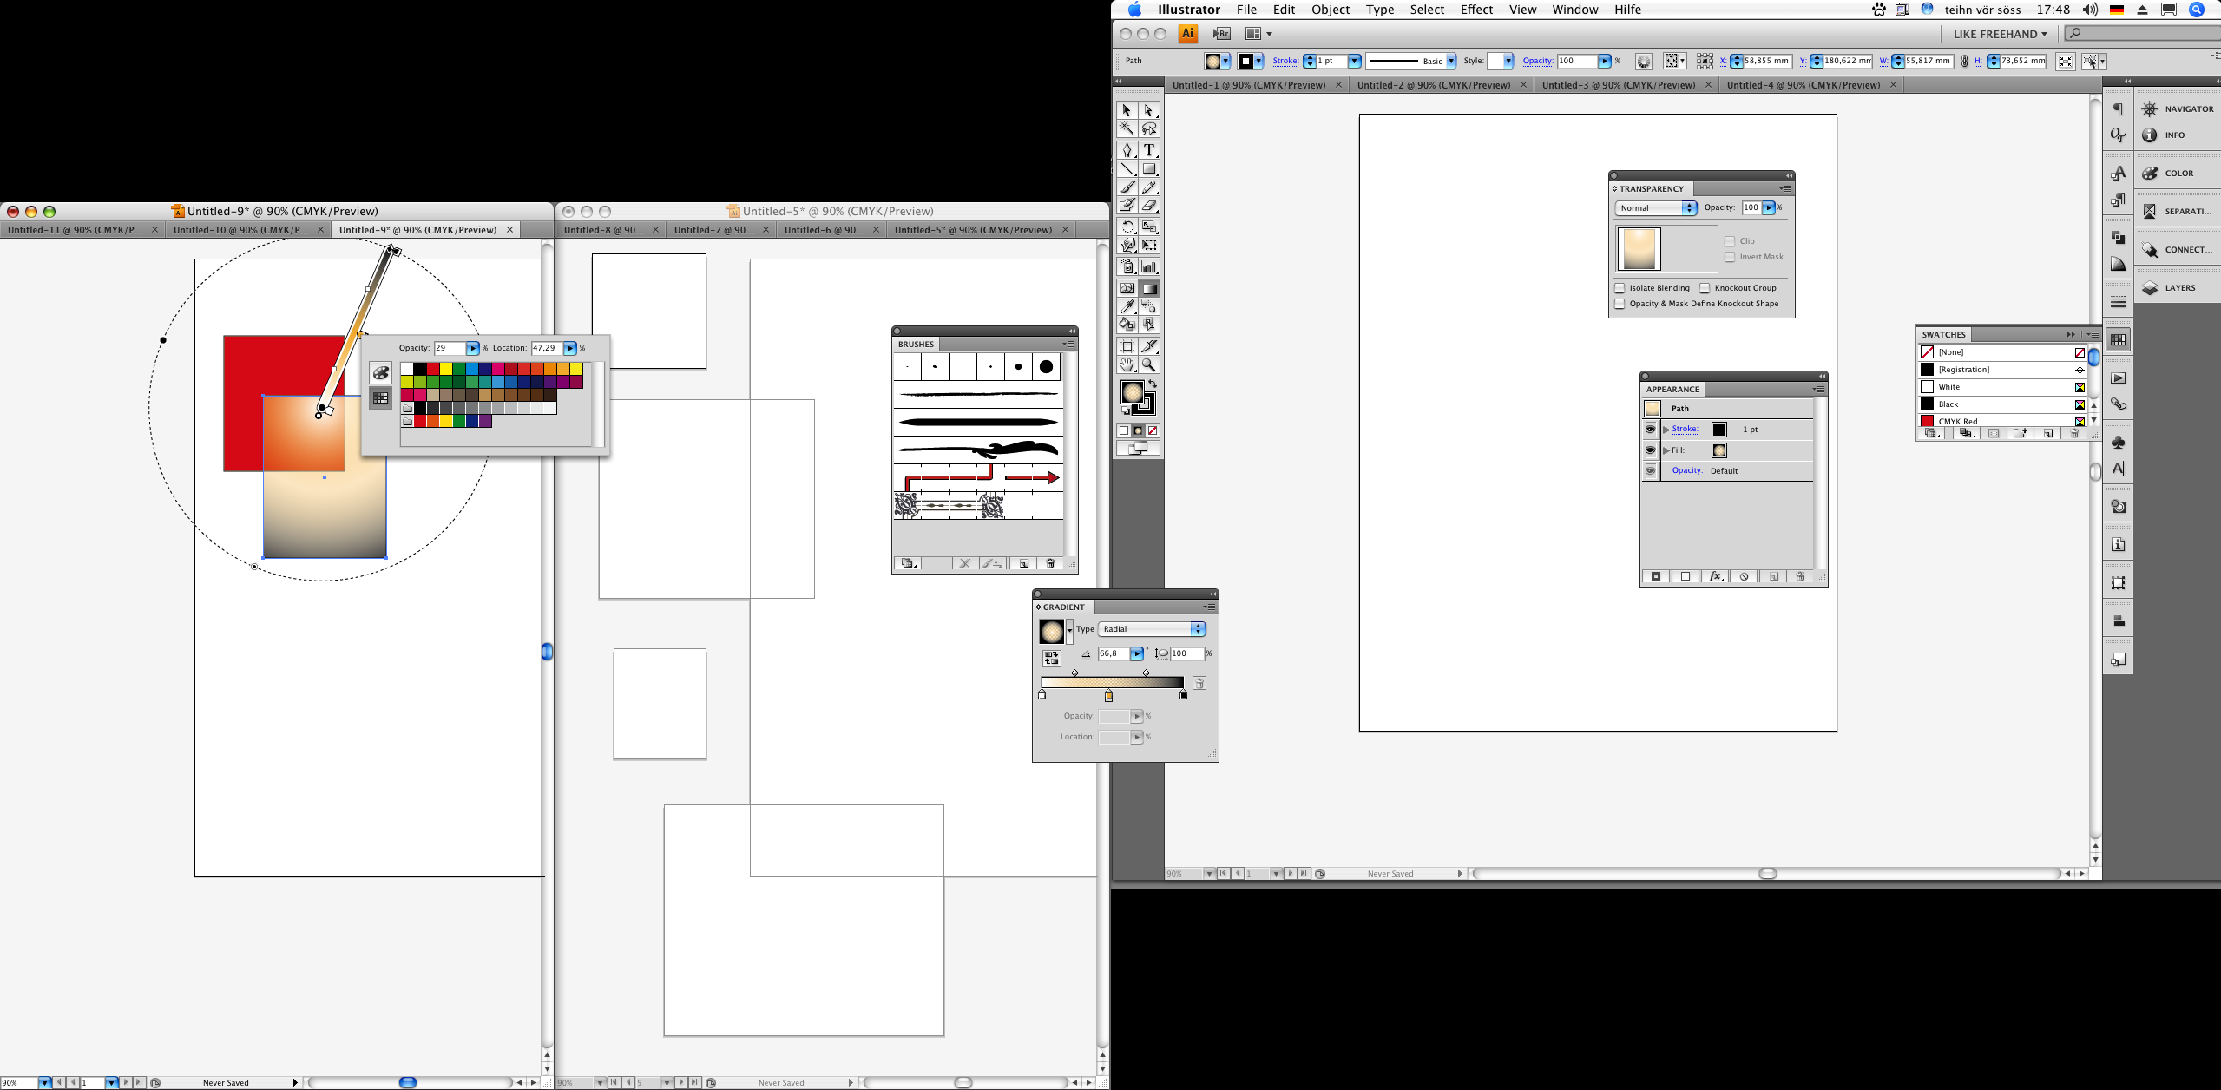2221x1090 pixels.
Task: Select the Type tool
Action: (x=1148, y=150)
